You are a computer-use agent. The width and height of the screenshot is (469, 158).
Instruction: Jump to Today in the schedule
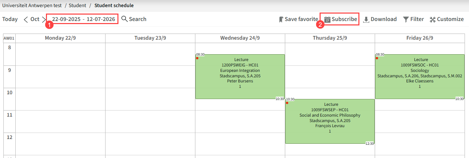(10, 19)
